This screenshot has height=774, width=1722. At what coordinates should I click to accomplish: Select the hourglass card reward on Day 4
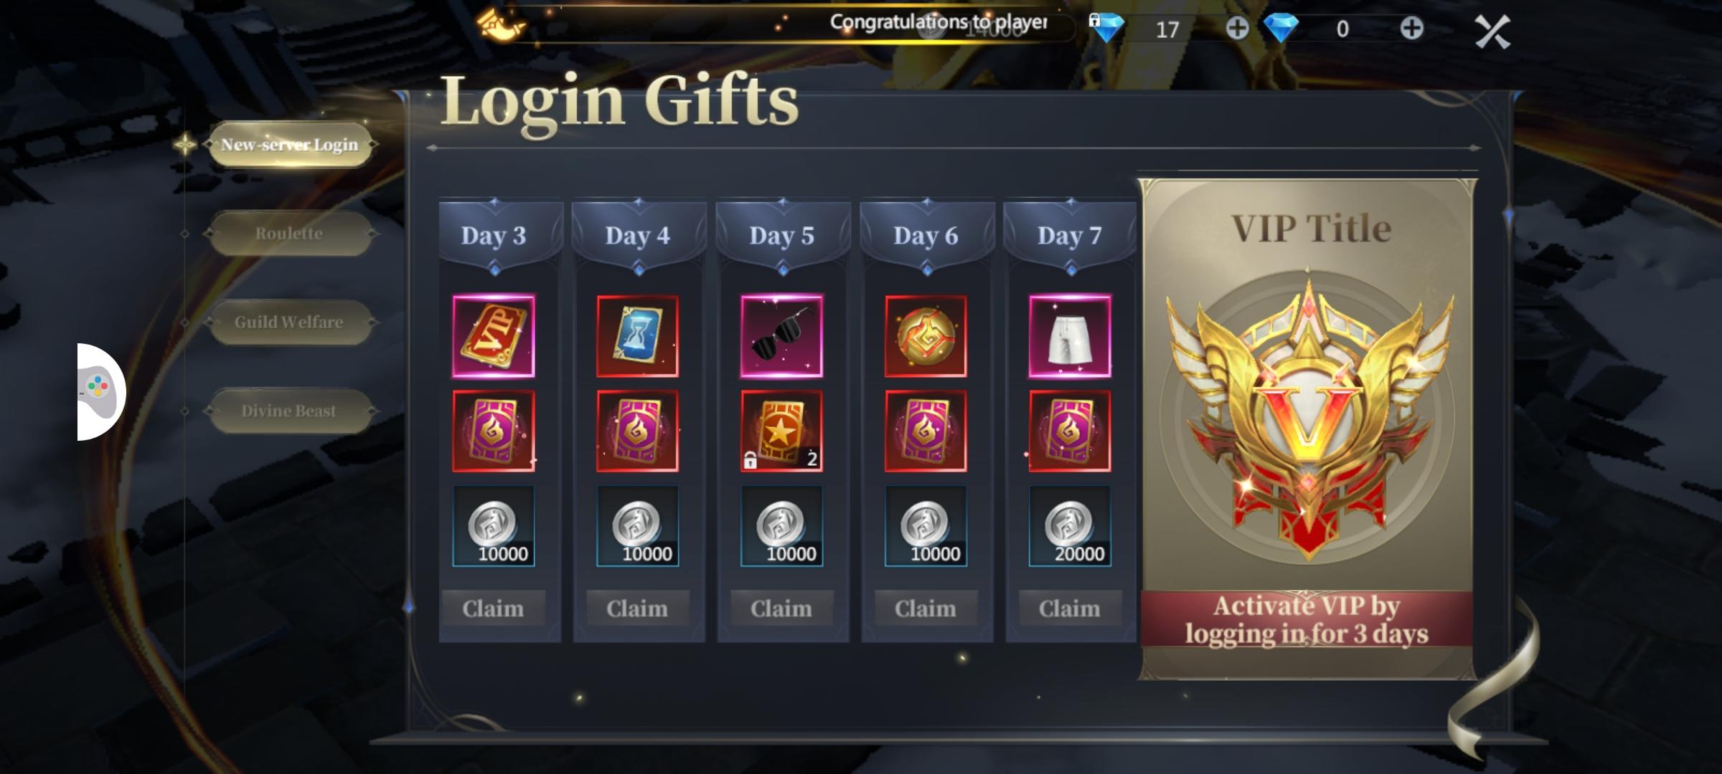(637, 336)
